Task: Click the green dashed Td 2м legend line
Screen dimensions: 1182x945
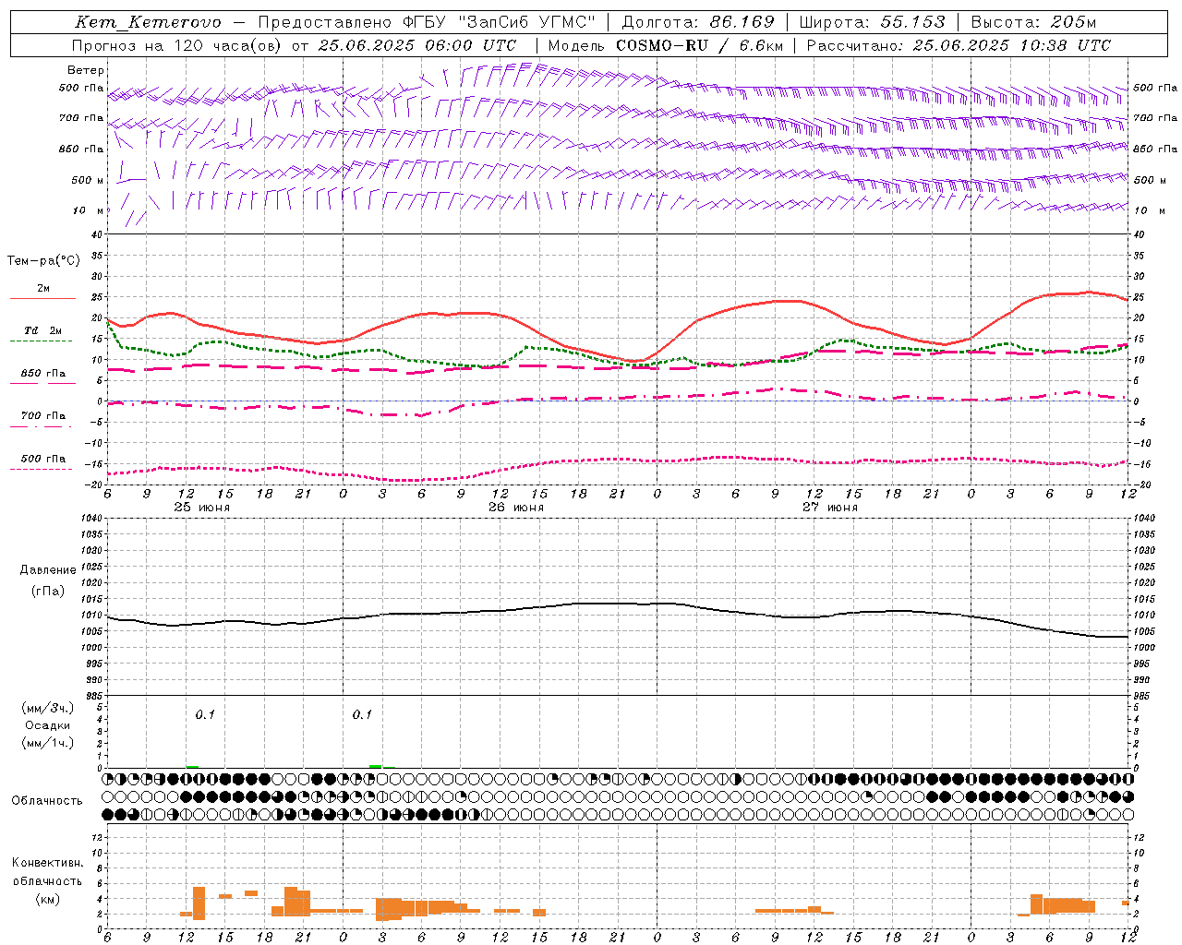Action: coord(41,341)
